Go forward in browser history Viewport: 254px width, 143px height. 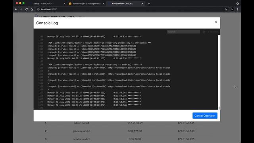point(21,10)
